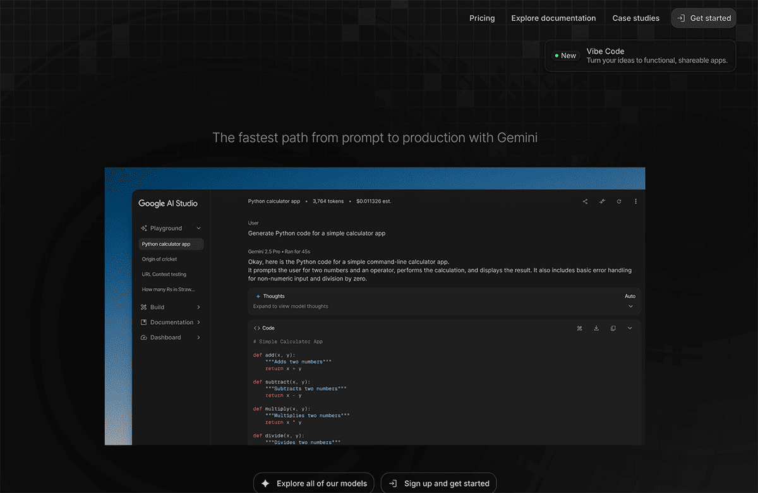The image size is (758, 493).
Task: Select the Origin of cricket chat
Action: pos(159,259)
